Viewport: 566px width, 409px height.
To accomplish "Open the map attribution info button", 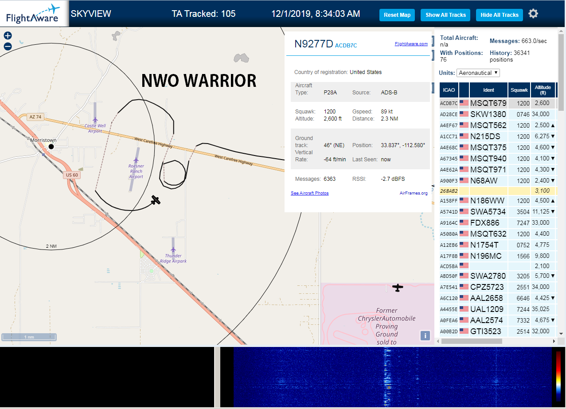I will pos(425,335).
